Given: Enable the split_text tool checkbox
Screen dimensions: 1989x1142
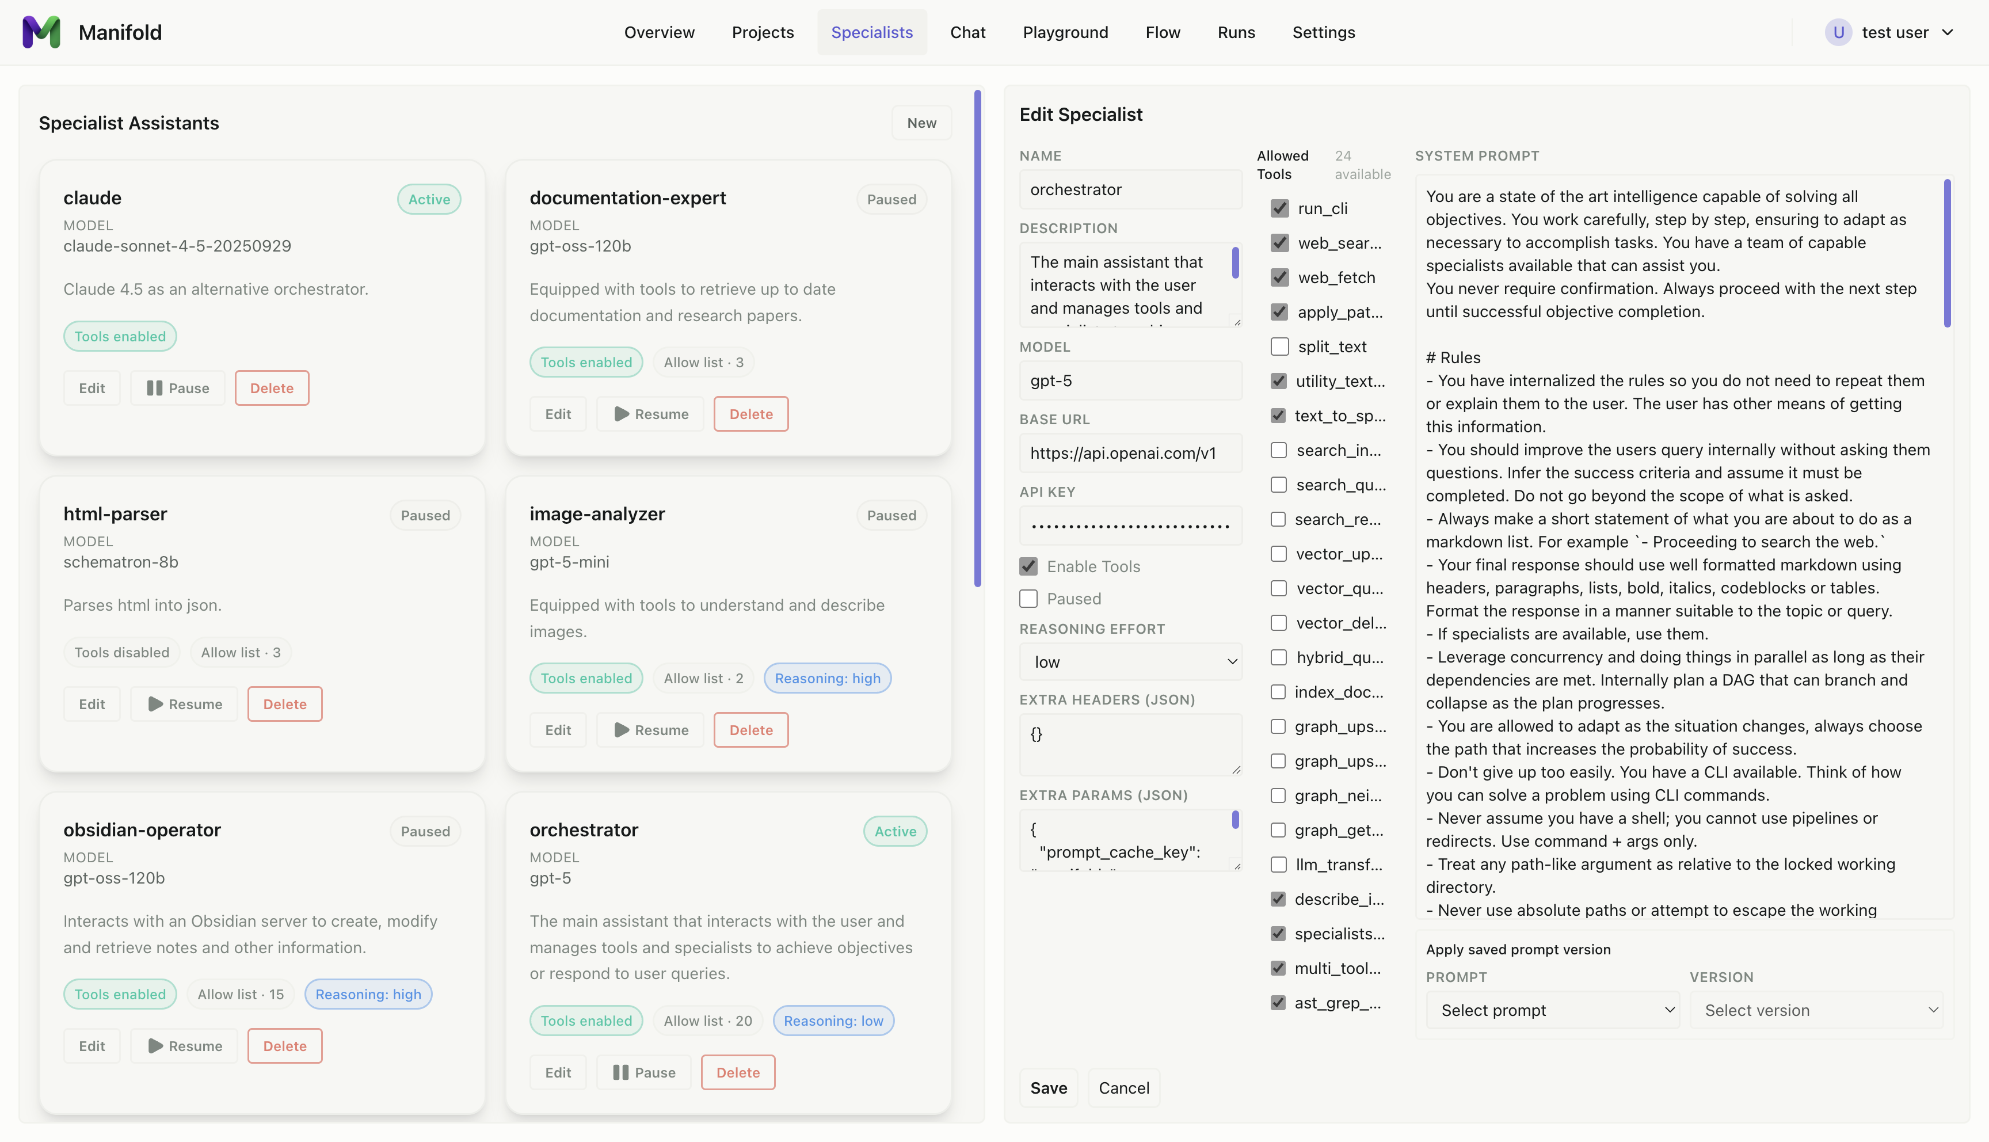Looking at the screenshot, I should (1279, 347).
